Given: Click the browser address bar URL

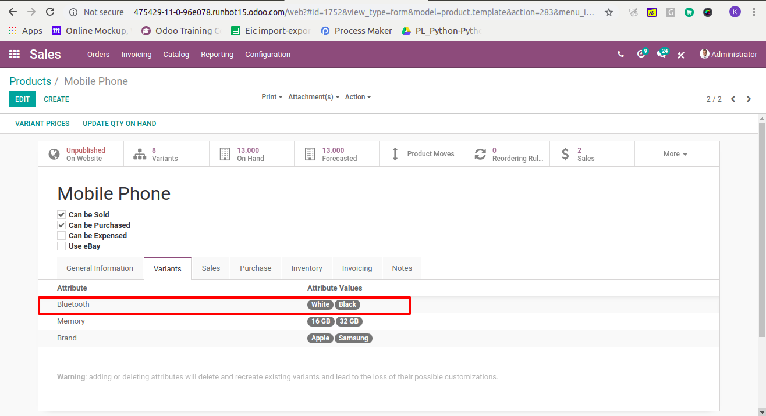Looking at the screenshot, I should (364, 12).
